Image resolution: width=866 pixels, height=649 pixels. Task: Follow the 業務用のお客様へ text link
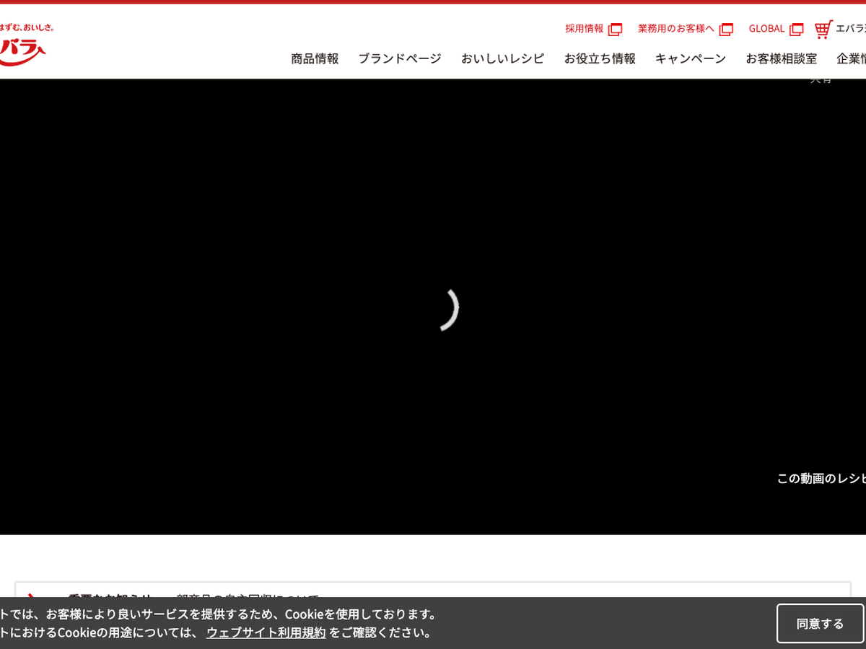coord(675,29)
